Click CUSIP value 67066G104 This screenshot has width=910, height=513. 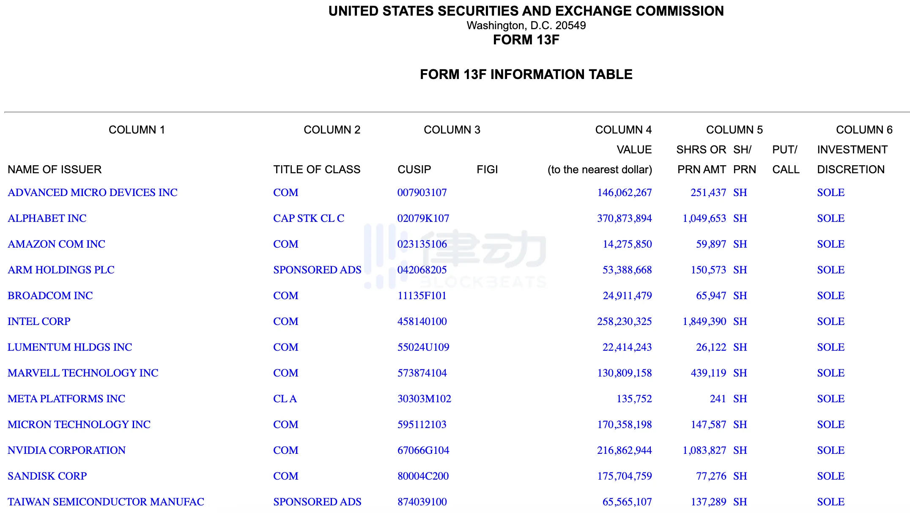[423, 450]
